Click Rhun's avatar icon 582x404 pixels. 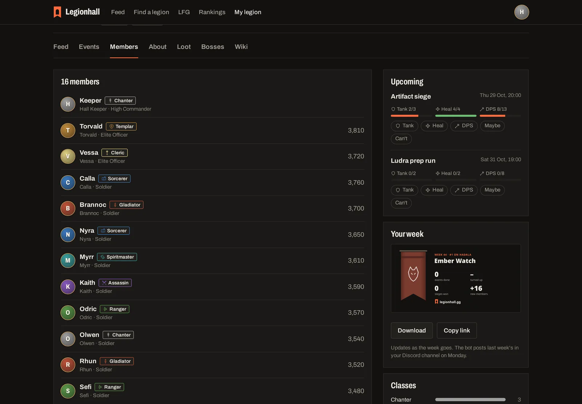coord(68,365)
